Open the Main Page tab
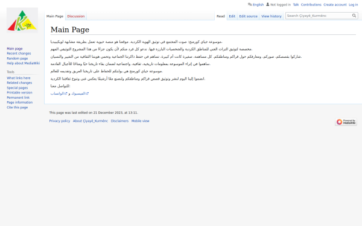The image size is (362, 226). pos(55,16)
